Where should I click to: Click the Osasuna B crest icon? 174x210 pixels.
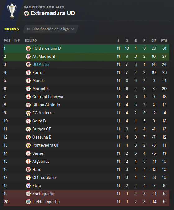[x=28, y=137]
